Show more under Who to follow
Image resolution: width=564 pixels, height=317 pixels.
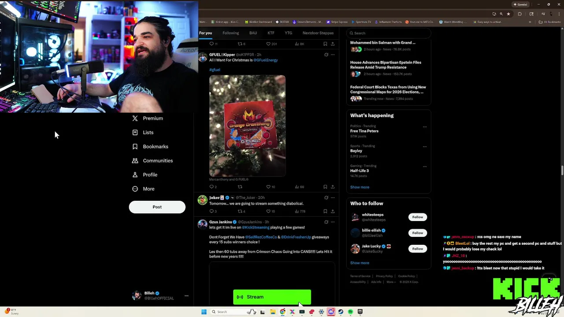[x=360, y=263]
